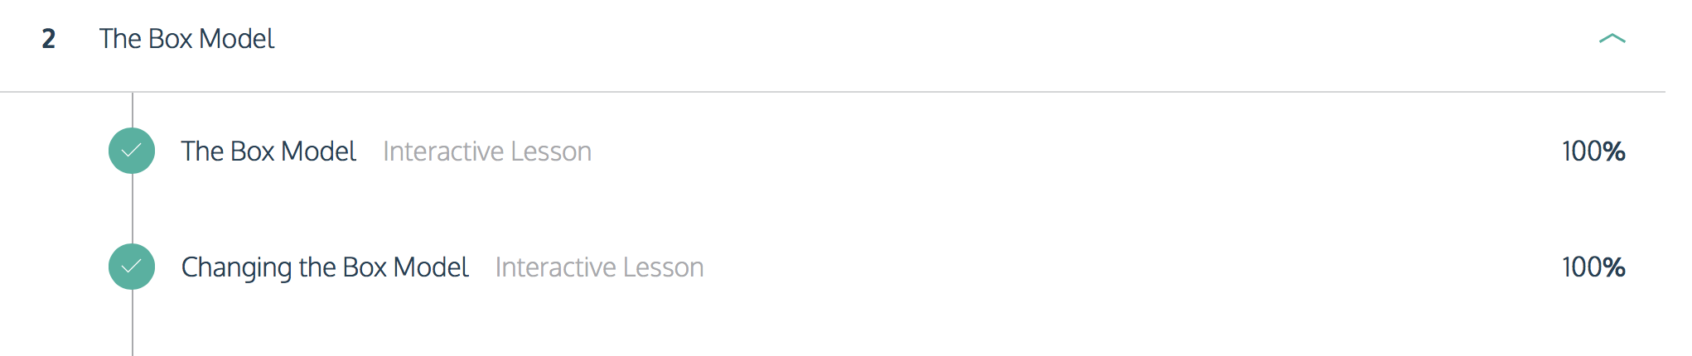Click 100% progress for Changing the Box Model
Image resolution: width=1692 pixels, height=356 pixels.
point(1593,267)
